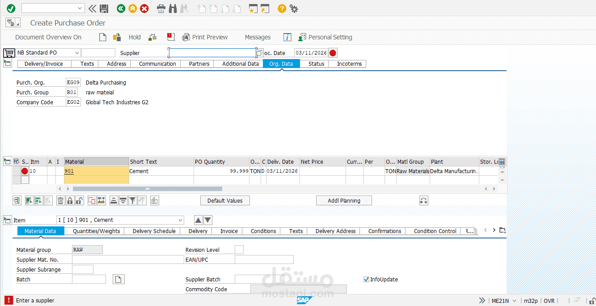Open Customize Local Layout gear icon
The image size is (596, 306).
coord(293,8)
